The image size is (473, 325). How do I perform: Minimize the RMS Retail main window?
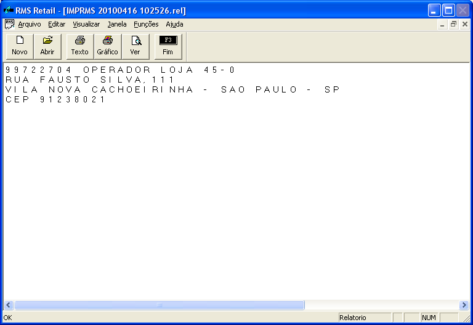coord(434,10)
